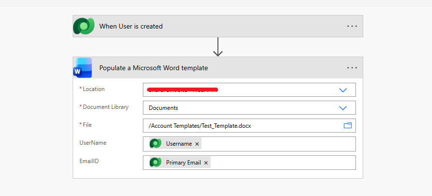The width and height of the screenshot is (432, 196).
Task: Open the Word template action's more options menu
Action: [x=352, y=68]
